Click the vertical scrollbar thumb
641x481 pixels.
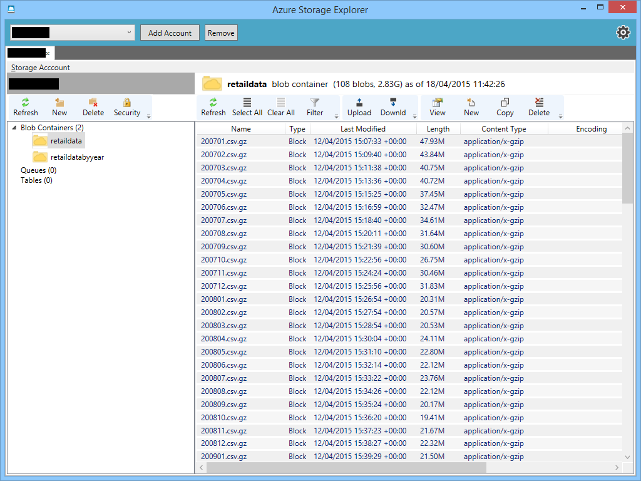click(627, 168)
